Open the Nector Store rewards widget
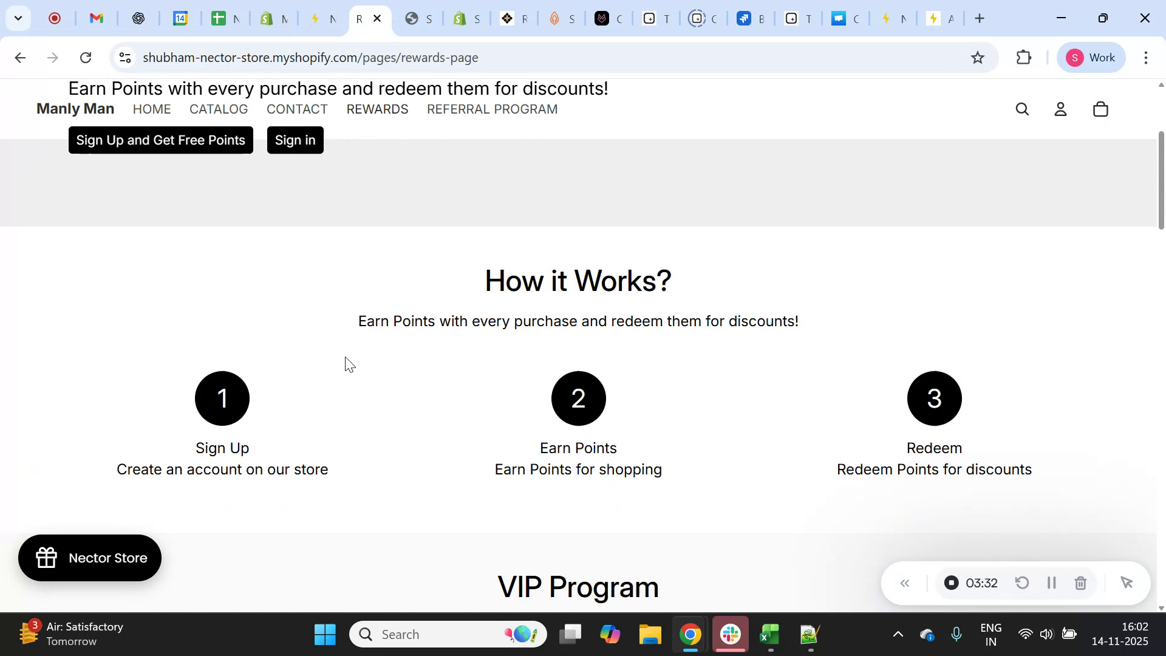Viewport: 1166px width, 656px height. click(x=89, y=558)
